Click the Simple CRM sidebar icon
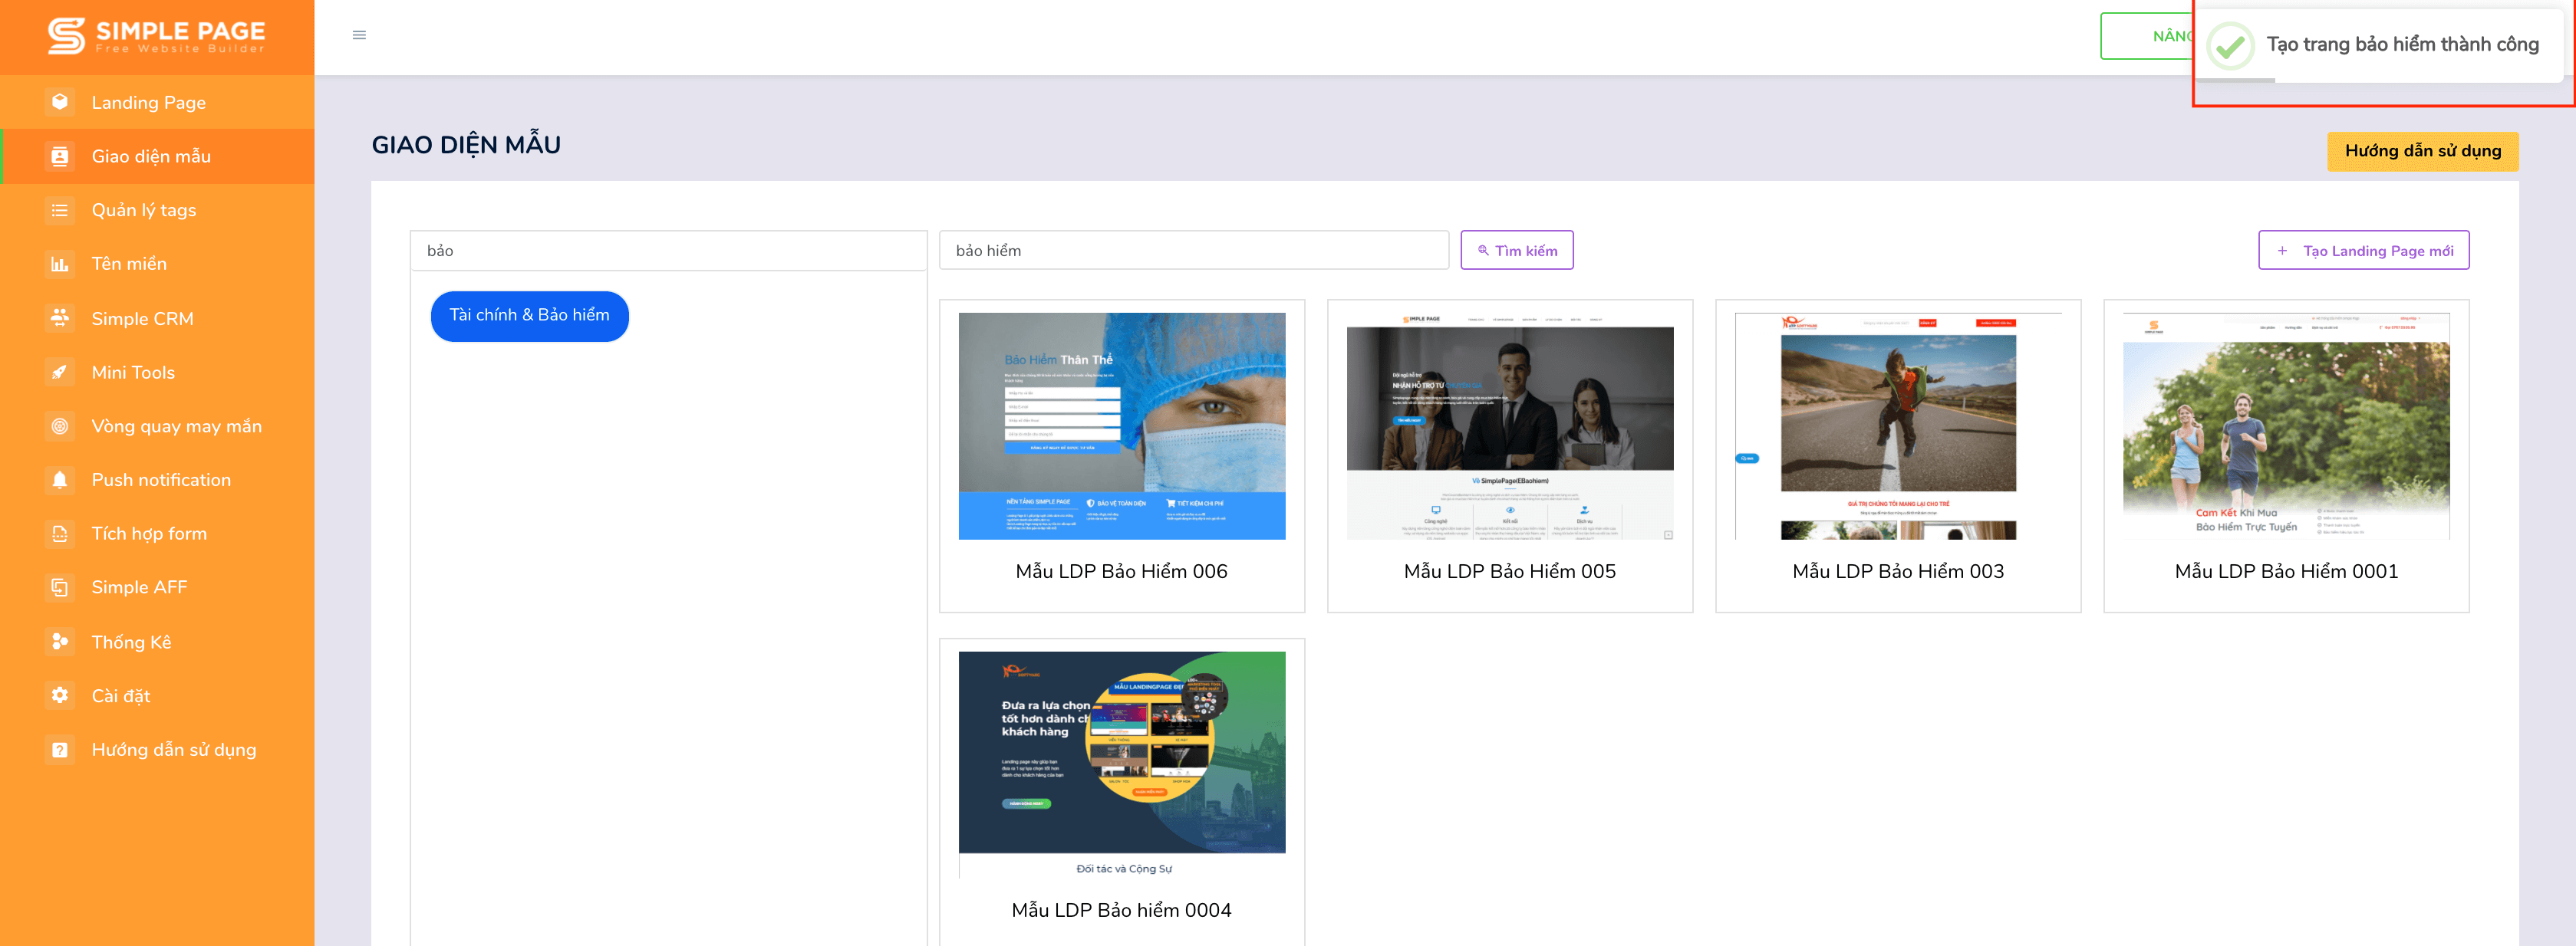 [58, 317]
